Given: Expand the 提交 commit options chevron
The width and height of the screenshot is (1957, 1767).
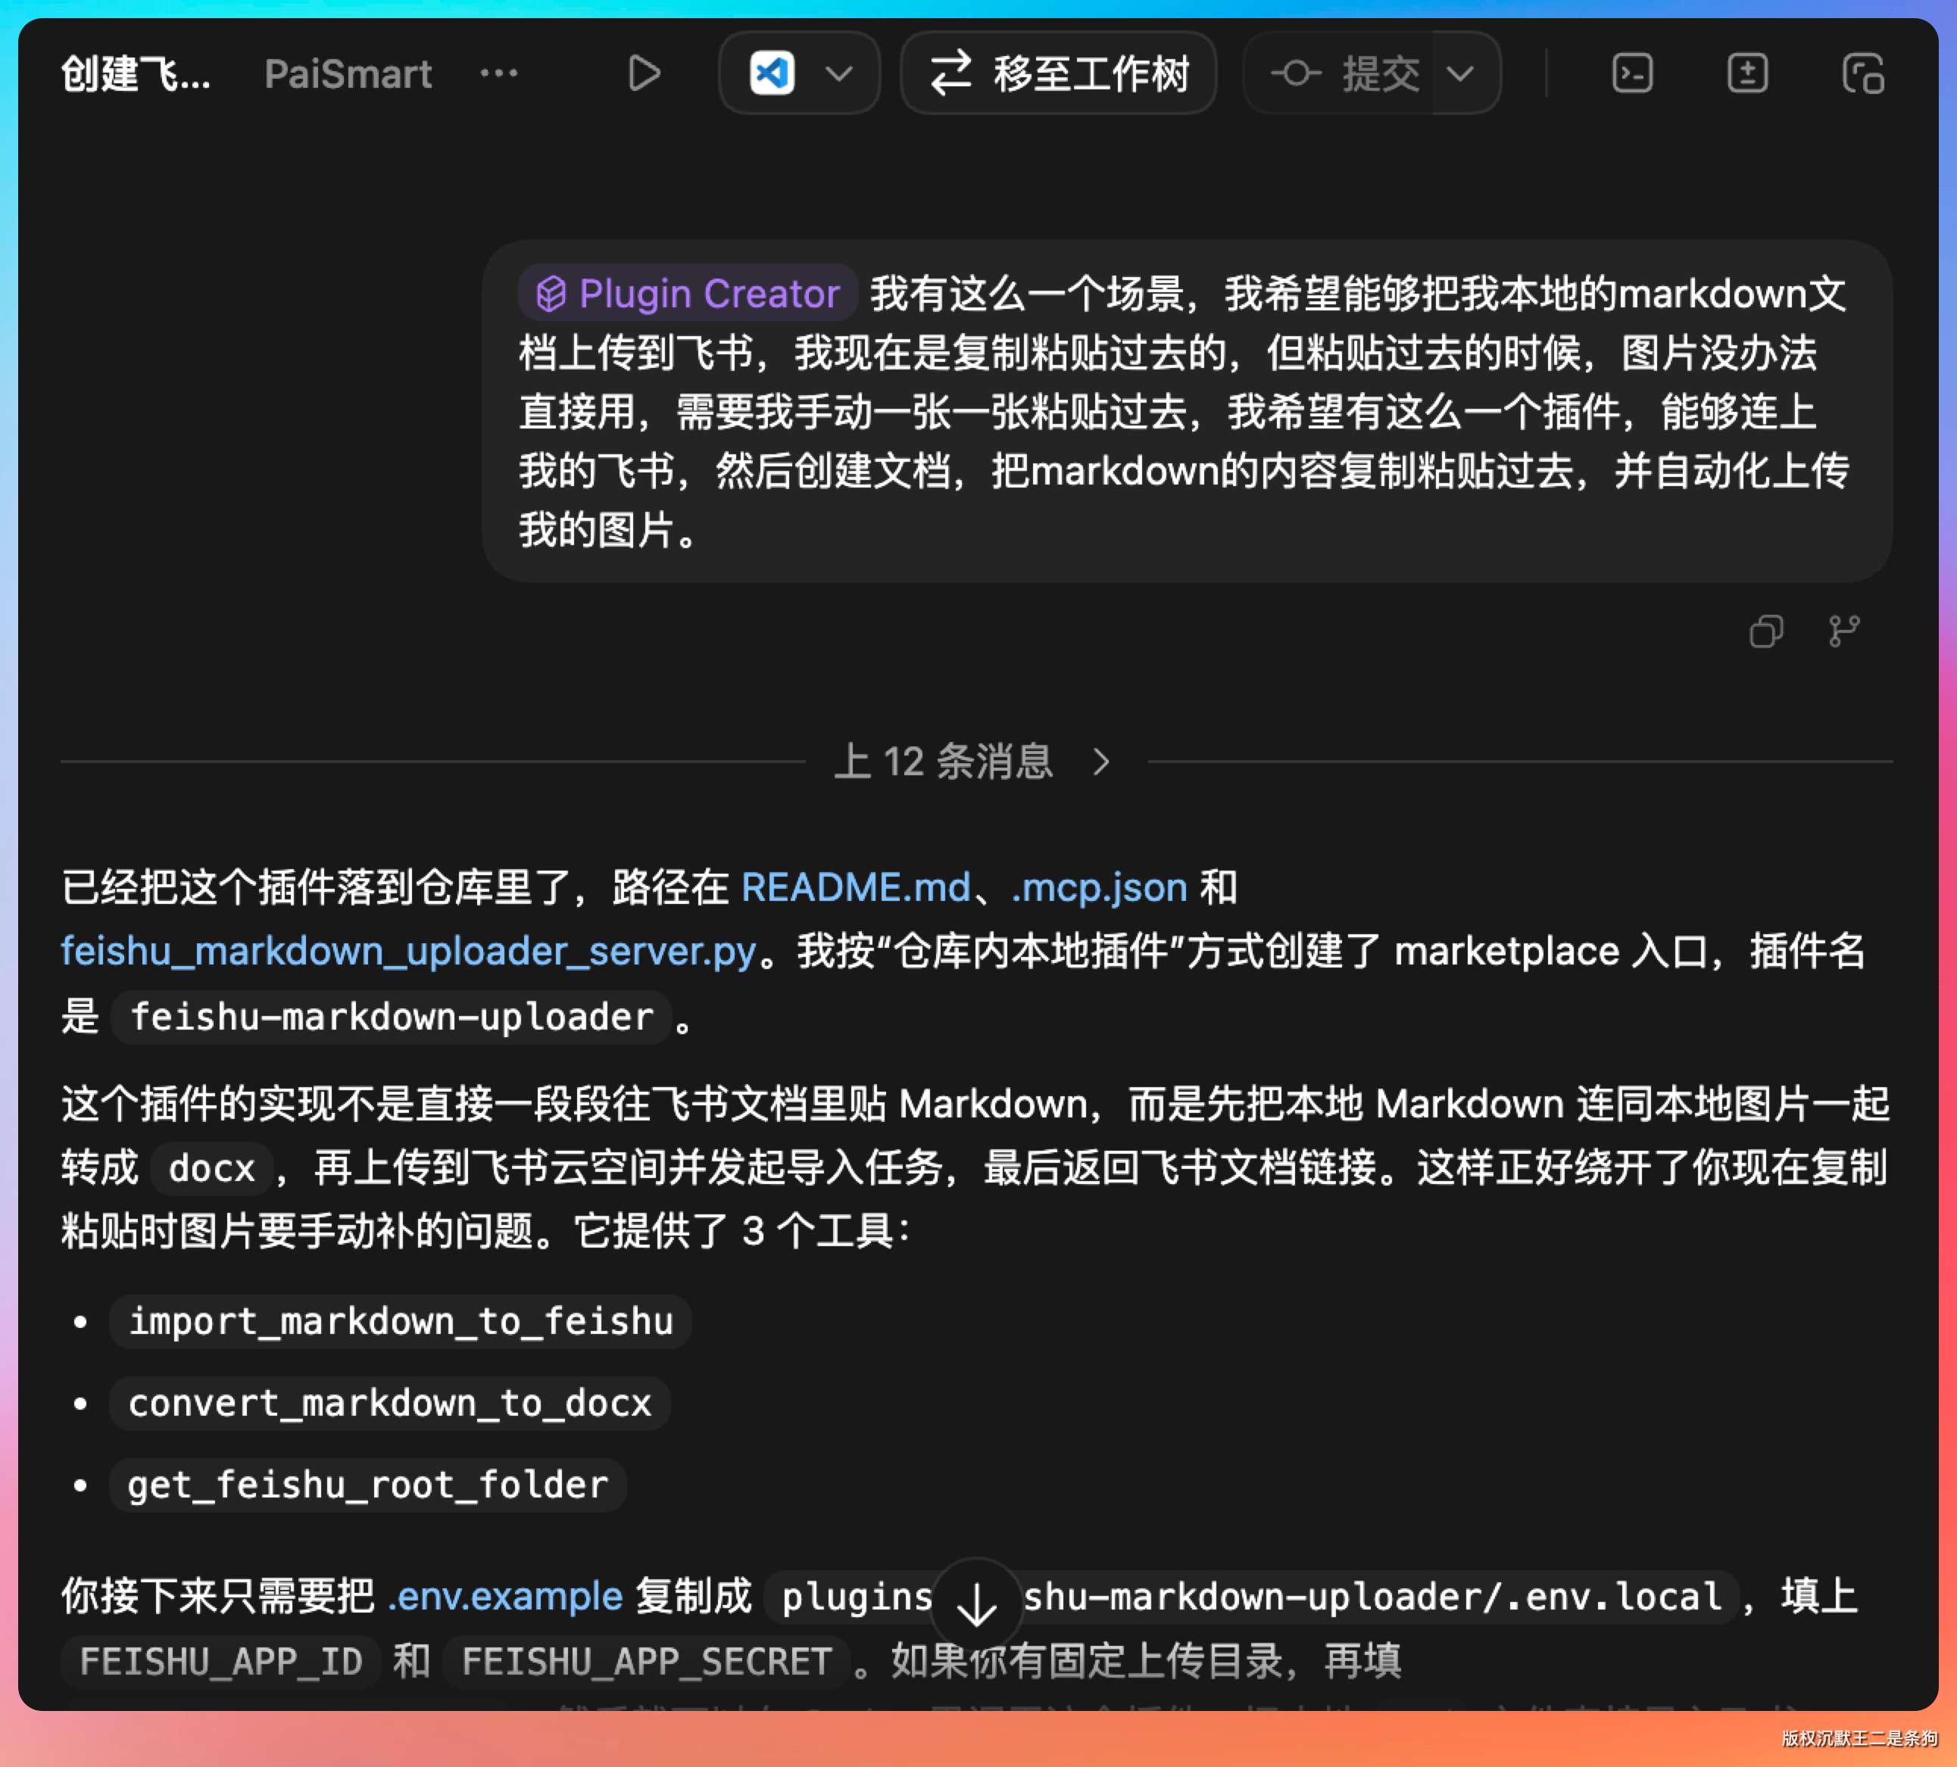Looking at the screenshot, I should pos(1461,73).
